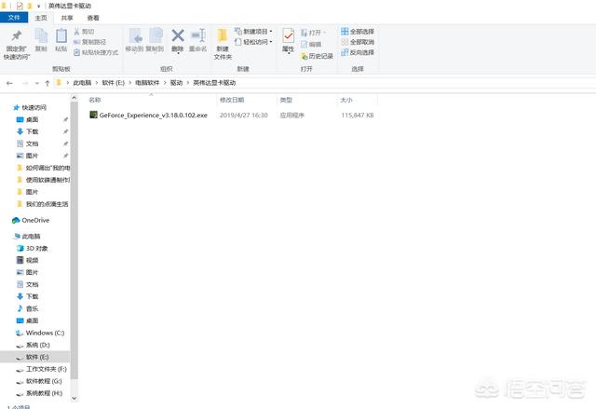Open the 文件 menu
The image size is (596, 409).
[x=14, y=17]
